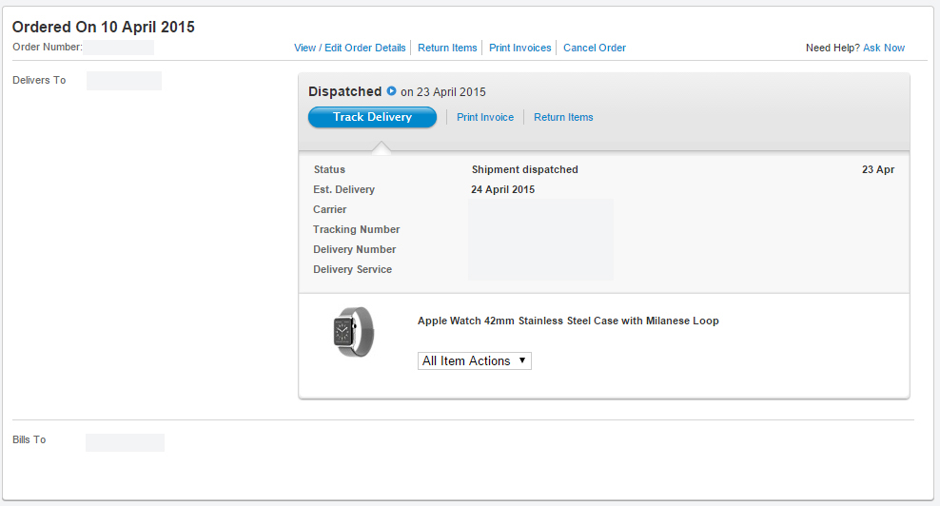Click the Need Help? text
This screenshot has width=940, height=506.
(x=832, y=48)
